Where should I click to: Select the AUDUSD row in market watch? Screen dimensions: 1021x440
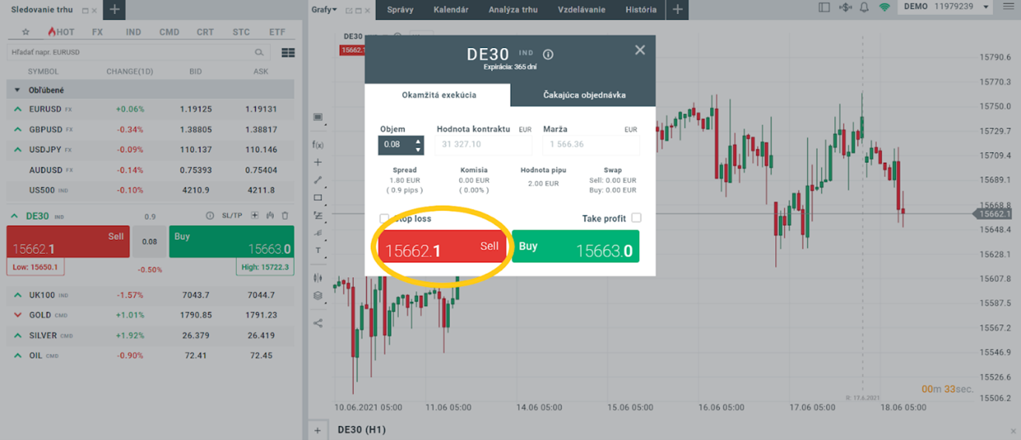click(150, 170)
